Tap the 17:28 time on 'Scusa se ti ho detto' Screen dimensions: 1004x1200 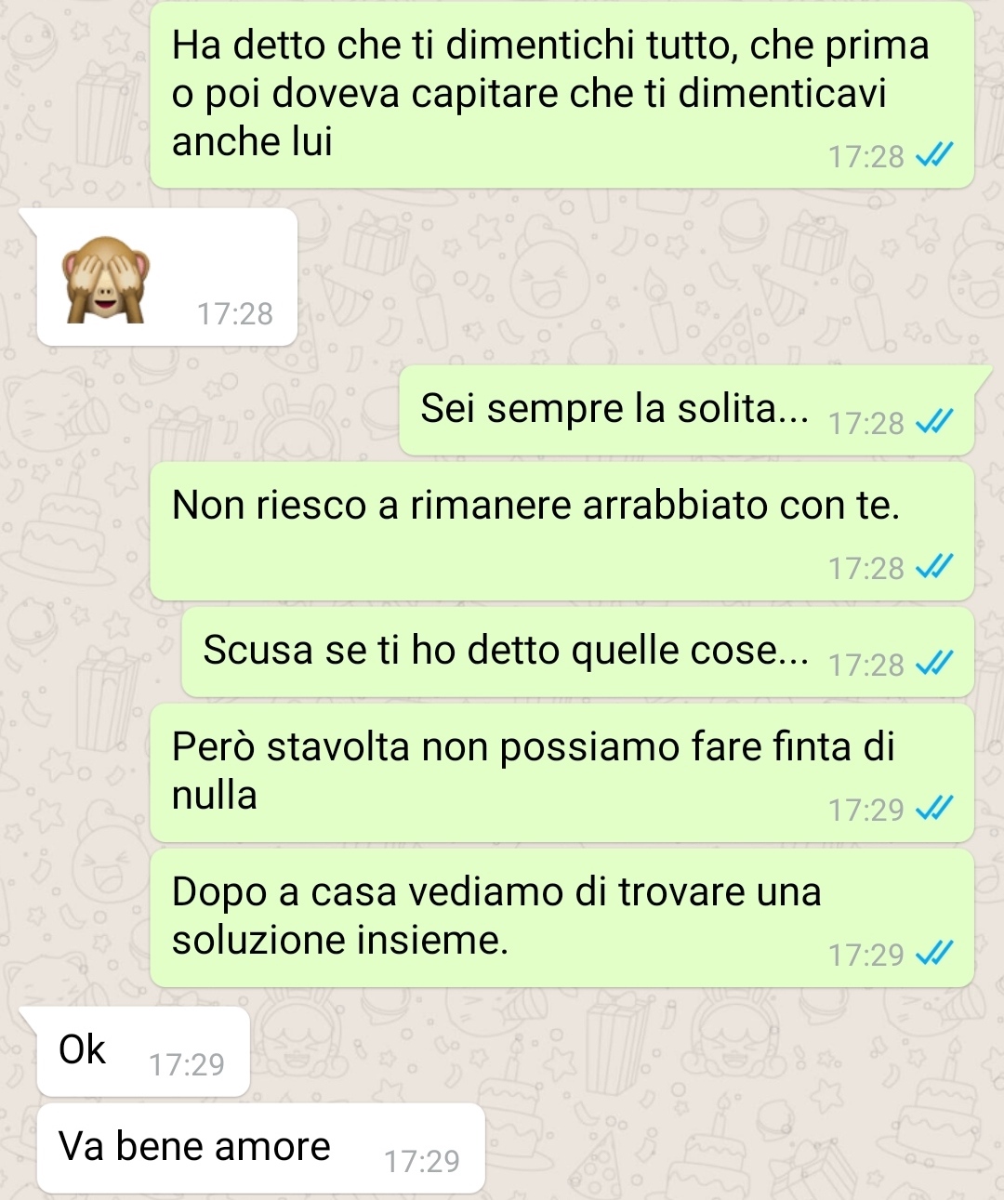(x=866, y=665)
